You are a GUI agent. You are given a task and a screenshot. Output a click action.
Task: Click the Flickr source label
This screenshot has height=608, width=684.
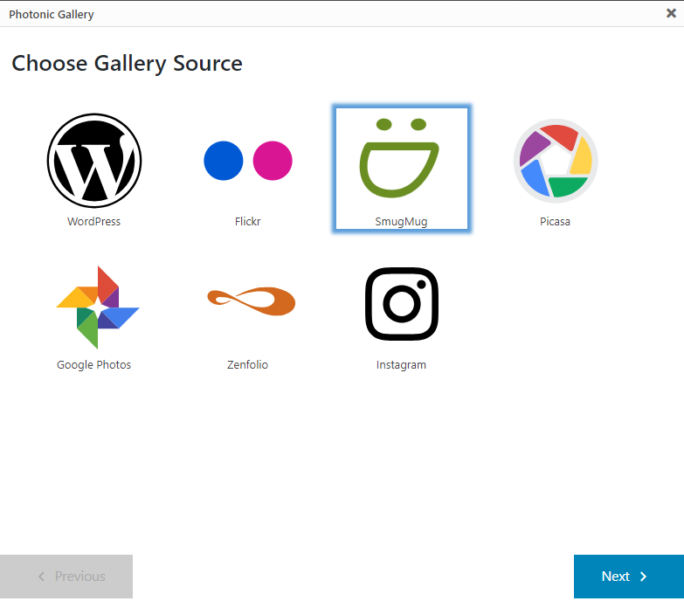(248, 222)
